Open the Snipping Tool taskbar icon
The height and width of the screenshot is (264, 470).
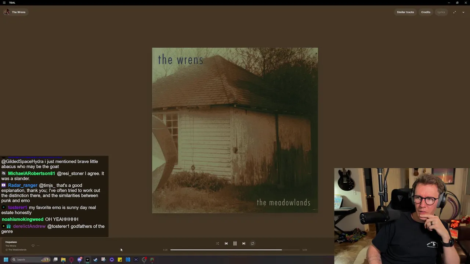[104, 260]
